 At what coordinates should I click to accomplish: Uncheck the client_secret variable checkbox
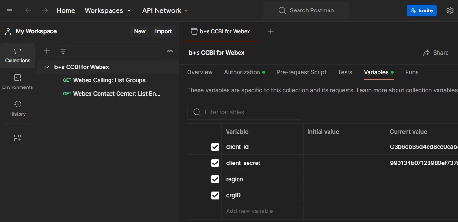[215, 163]
